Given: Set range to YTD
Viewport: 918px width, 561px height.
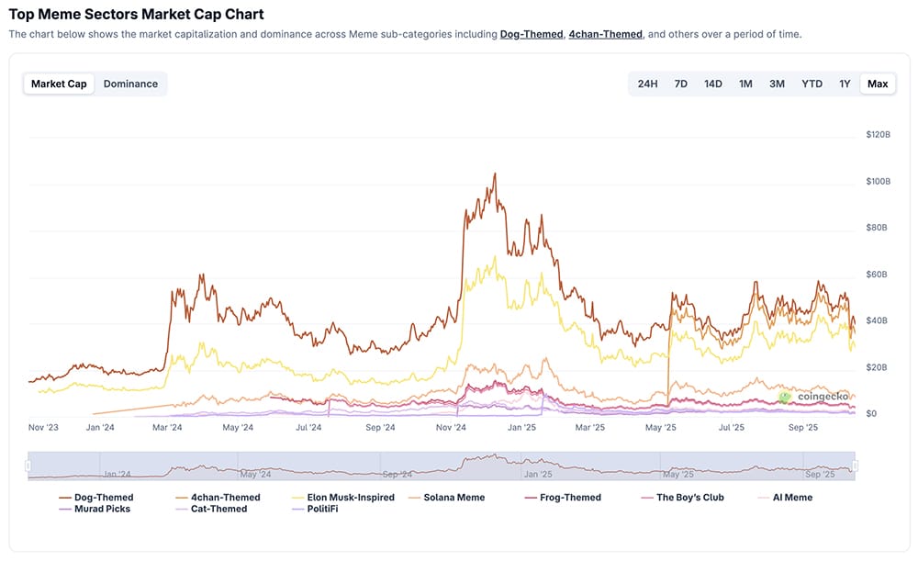Looking at the screenshot, I should tap(812, 84).
